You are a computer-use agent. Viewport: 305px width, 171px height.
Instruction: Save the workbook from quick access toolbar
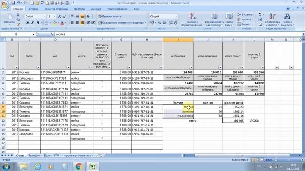coord(13,3)
